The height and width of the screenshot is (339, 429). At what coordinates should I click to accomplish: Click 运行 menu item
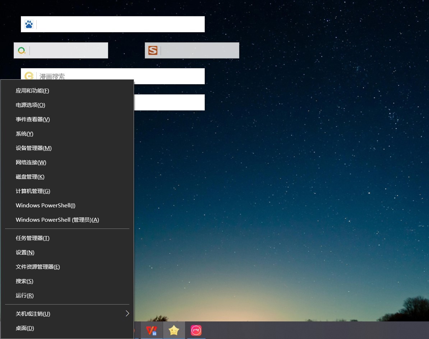coord(25,296)
